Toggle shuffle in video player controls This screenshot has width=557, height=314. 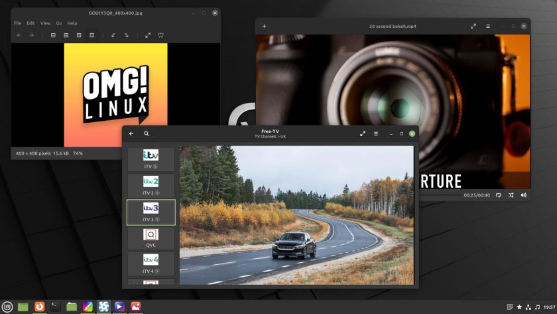click(x=511, y=195)
